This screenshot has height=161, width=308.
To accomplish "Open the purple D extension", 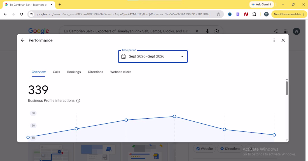I will click(238, 14).
